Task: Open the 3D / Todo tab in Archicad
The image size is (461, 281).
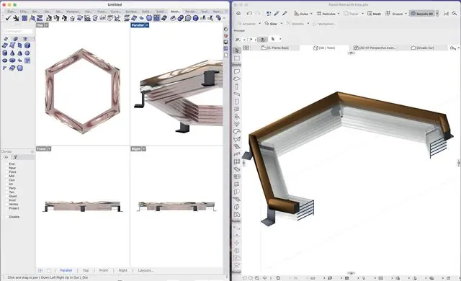Action: (x=324, y=48)
